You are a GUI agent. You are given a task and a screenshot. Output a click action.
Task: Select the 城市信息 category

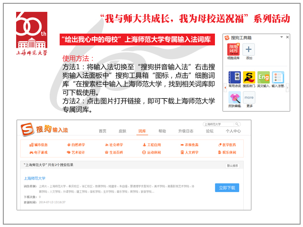coord(38,145)
